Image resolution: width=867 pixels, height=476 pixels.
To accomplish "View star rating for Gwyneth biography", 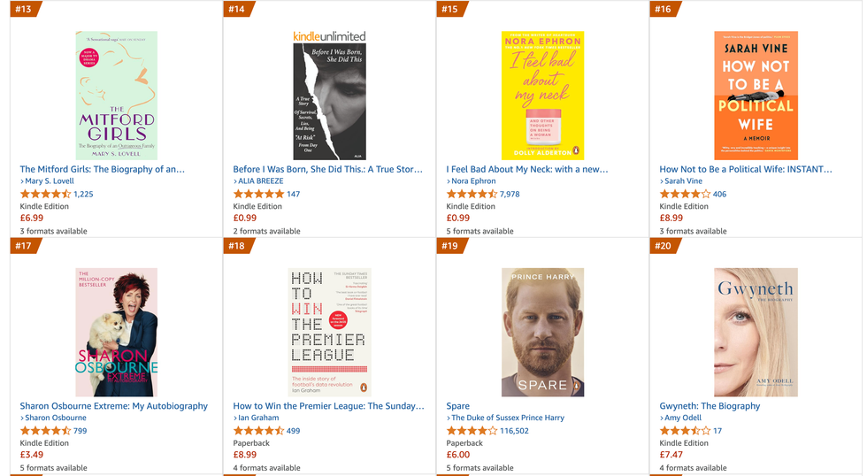I will [685, 431].
